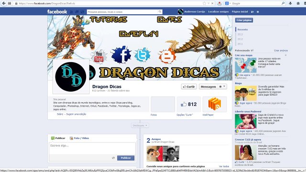Image resolution: width=306 pixels, height=172 pixels.
Task: Open the 812 likes tile
Action: click(189, 104)
